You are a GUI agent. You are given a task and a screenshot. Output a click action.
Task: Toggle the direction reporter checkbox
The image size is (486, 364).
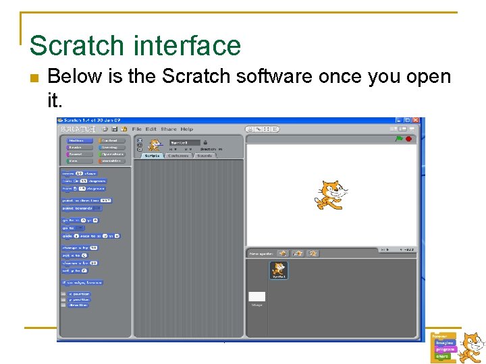63,305
